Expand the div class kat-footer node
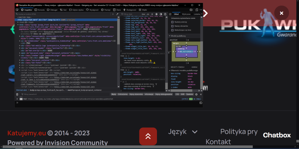Viewport: 299px width, 149px height. [20, 63]
